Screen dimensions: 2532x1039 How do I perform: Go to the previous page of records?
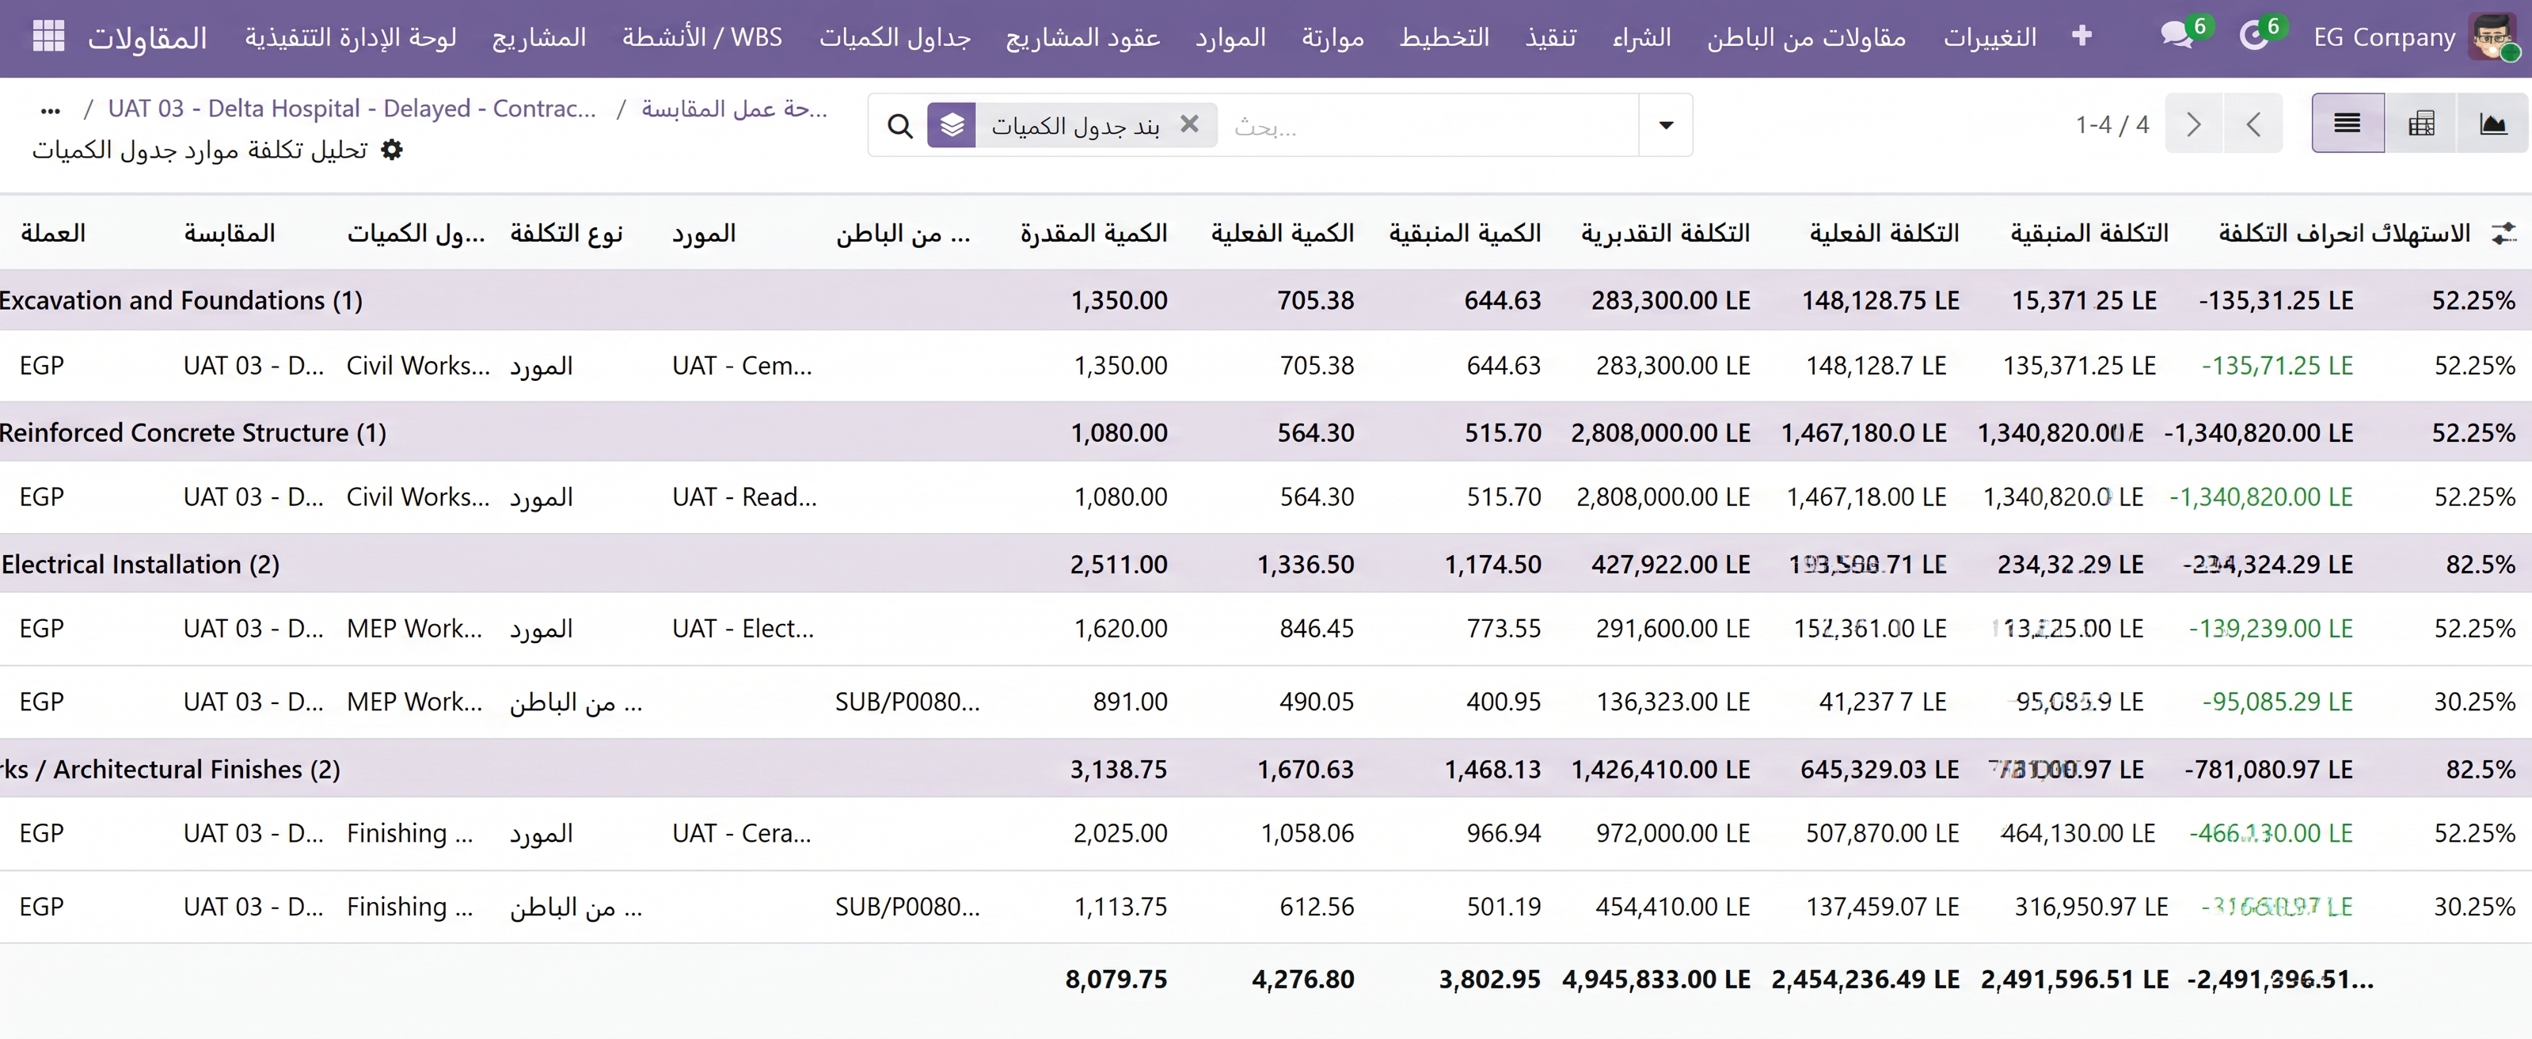2254,124
